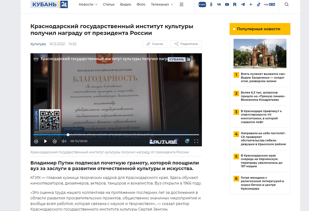This screenshot has height=211, width=309.
Task: Open news 'Направила на себя пистолет'
Action: (263, 139)
